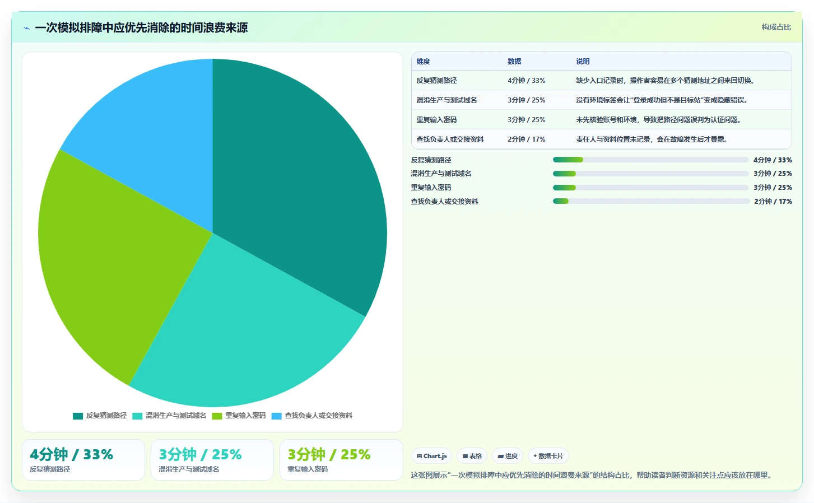Select the 表格 tag chip
The width and height of the screenshot is (814, 503).
click(472, 456)
